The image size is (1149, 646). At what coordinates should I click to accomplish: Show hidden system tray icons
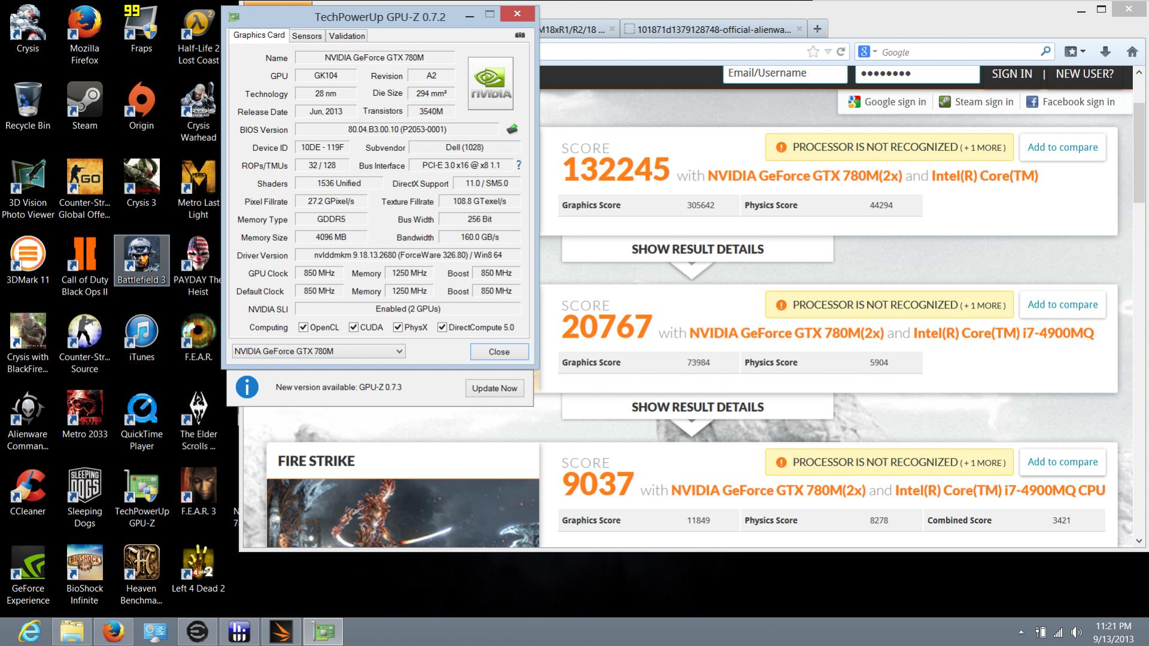pos(1021,632)
